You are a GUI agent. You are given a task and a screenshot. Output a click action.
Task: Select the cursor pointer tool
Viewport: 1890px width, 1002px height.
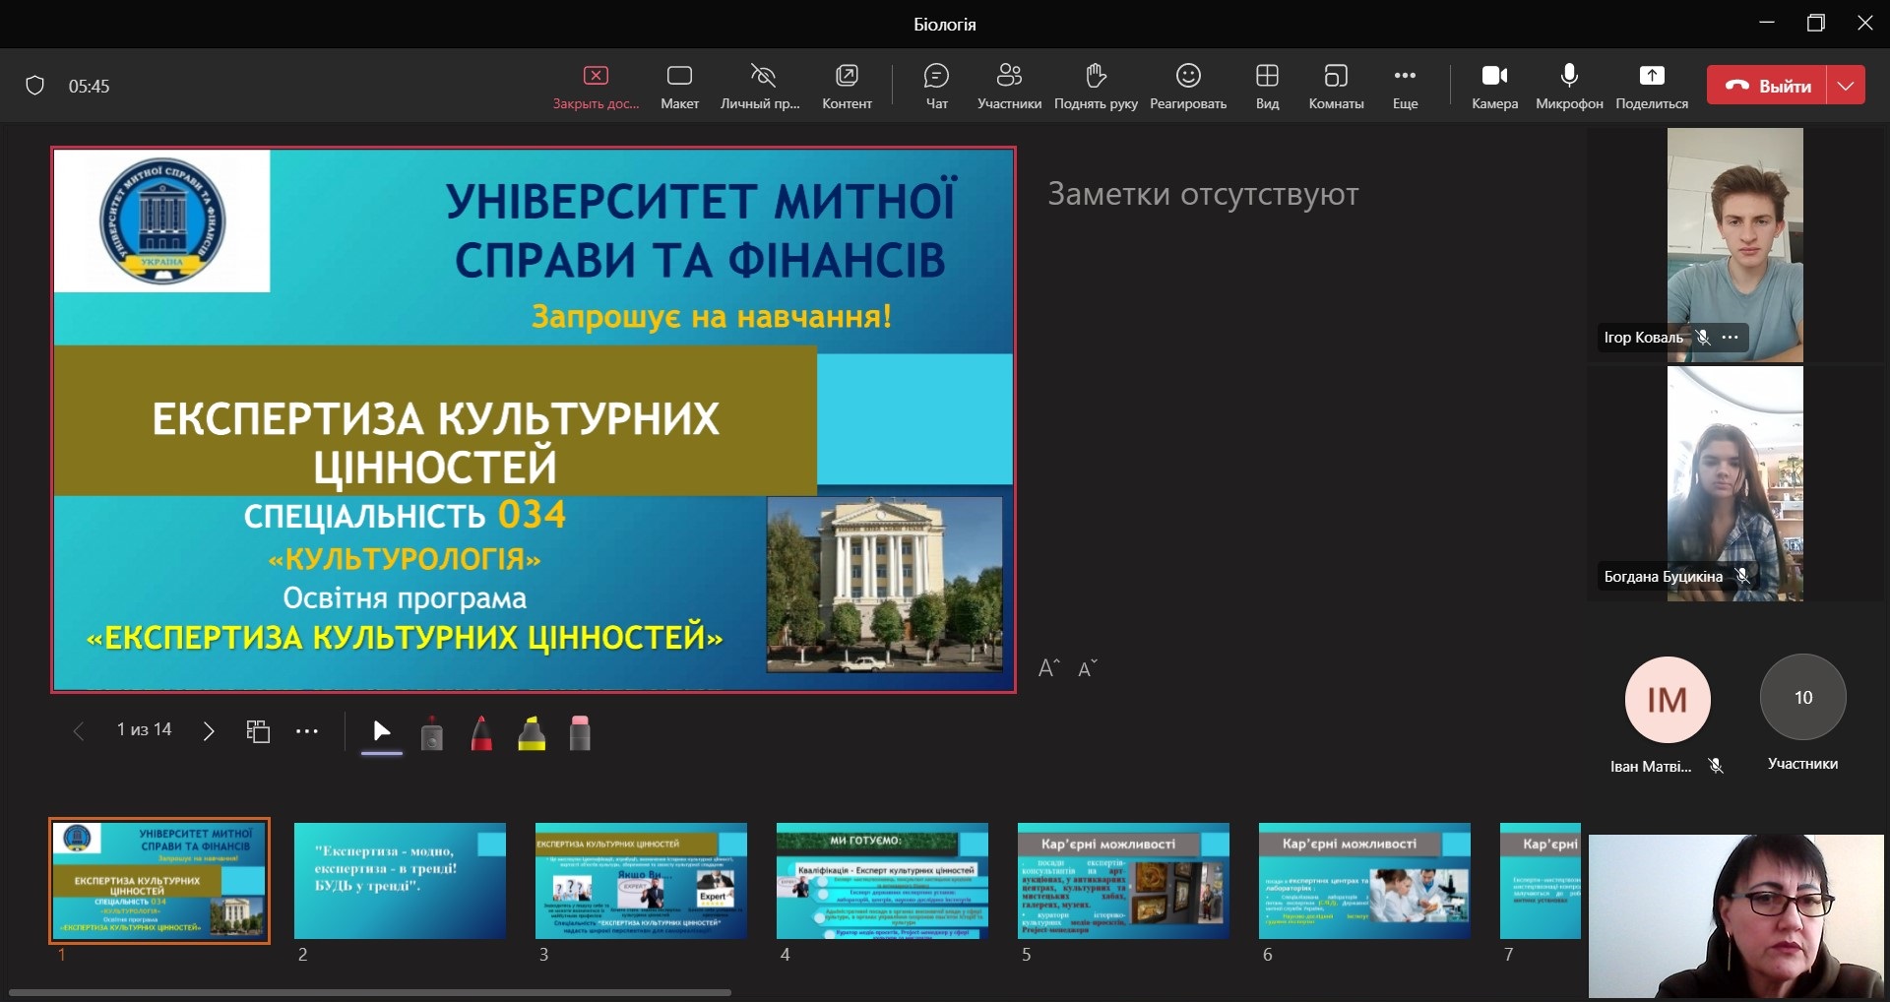coord(382,731)
